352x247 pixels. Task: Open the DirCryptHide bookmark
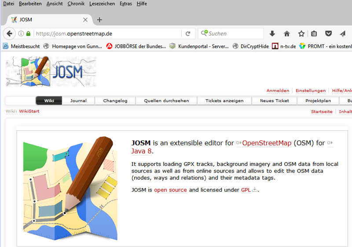(x=250, y=47)
